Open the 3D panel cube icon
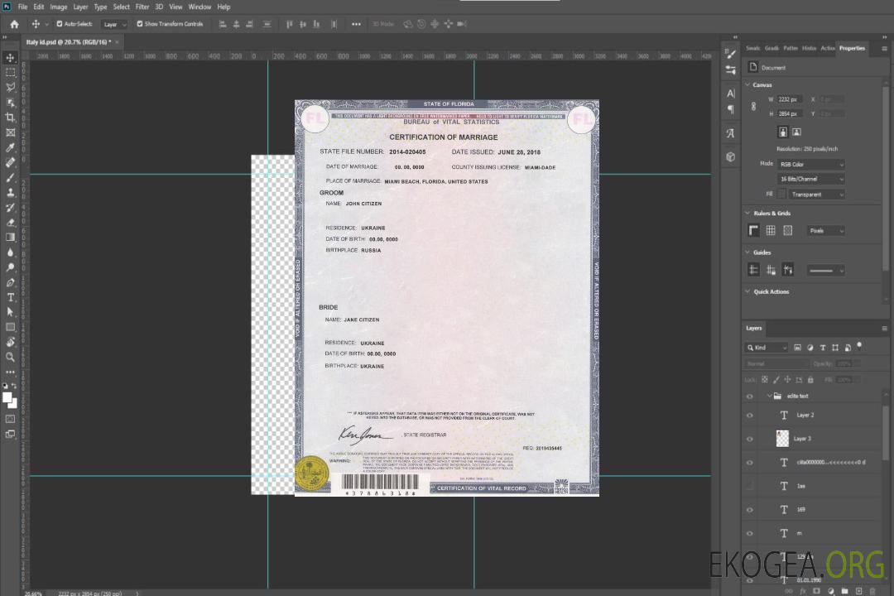Viewport: 894px width, 596px height. click(731, 156)
